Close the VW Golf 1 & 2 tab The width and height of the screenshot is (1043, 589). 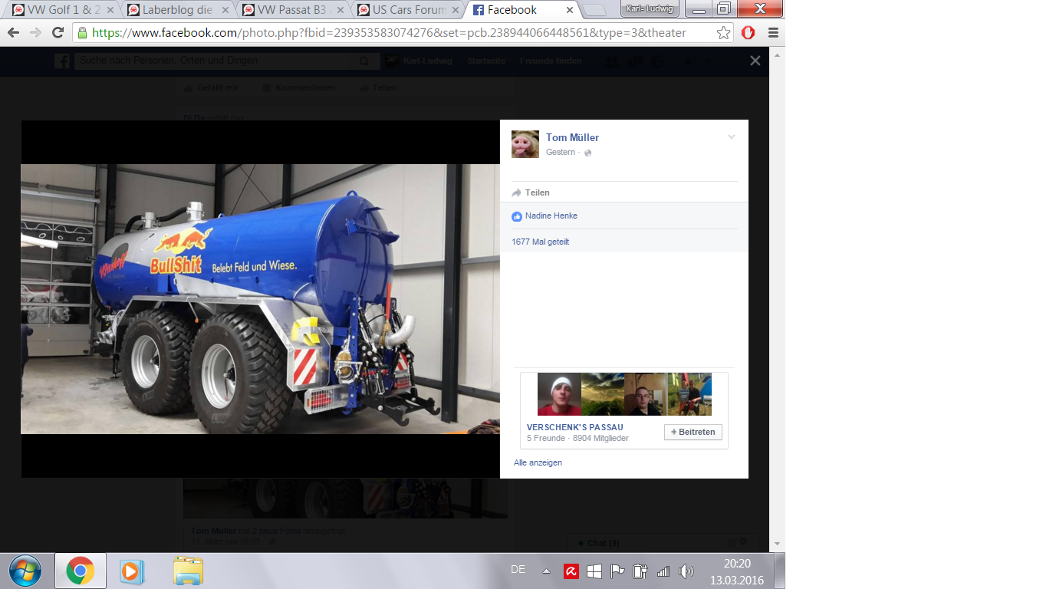[110, 10]
